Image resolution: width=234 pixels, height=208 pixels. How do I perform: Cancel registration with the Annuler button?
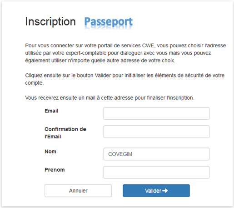78,191
